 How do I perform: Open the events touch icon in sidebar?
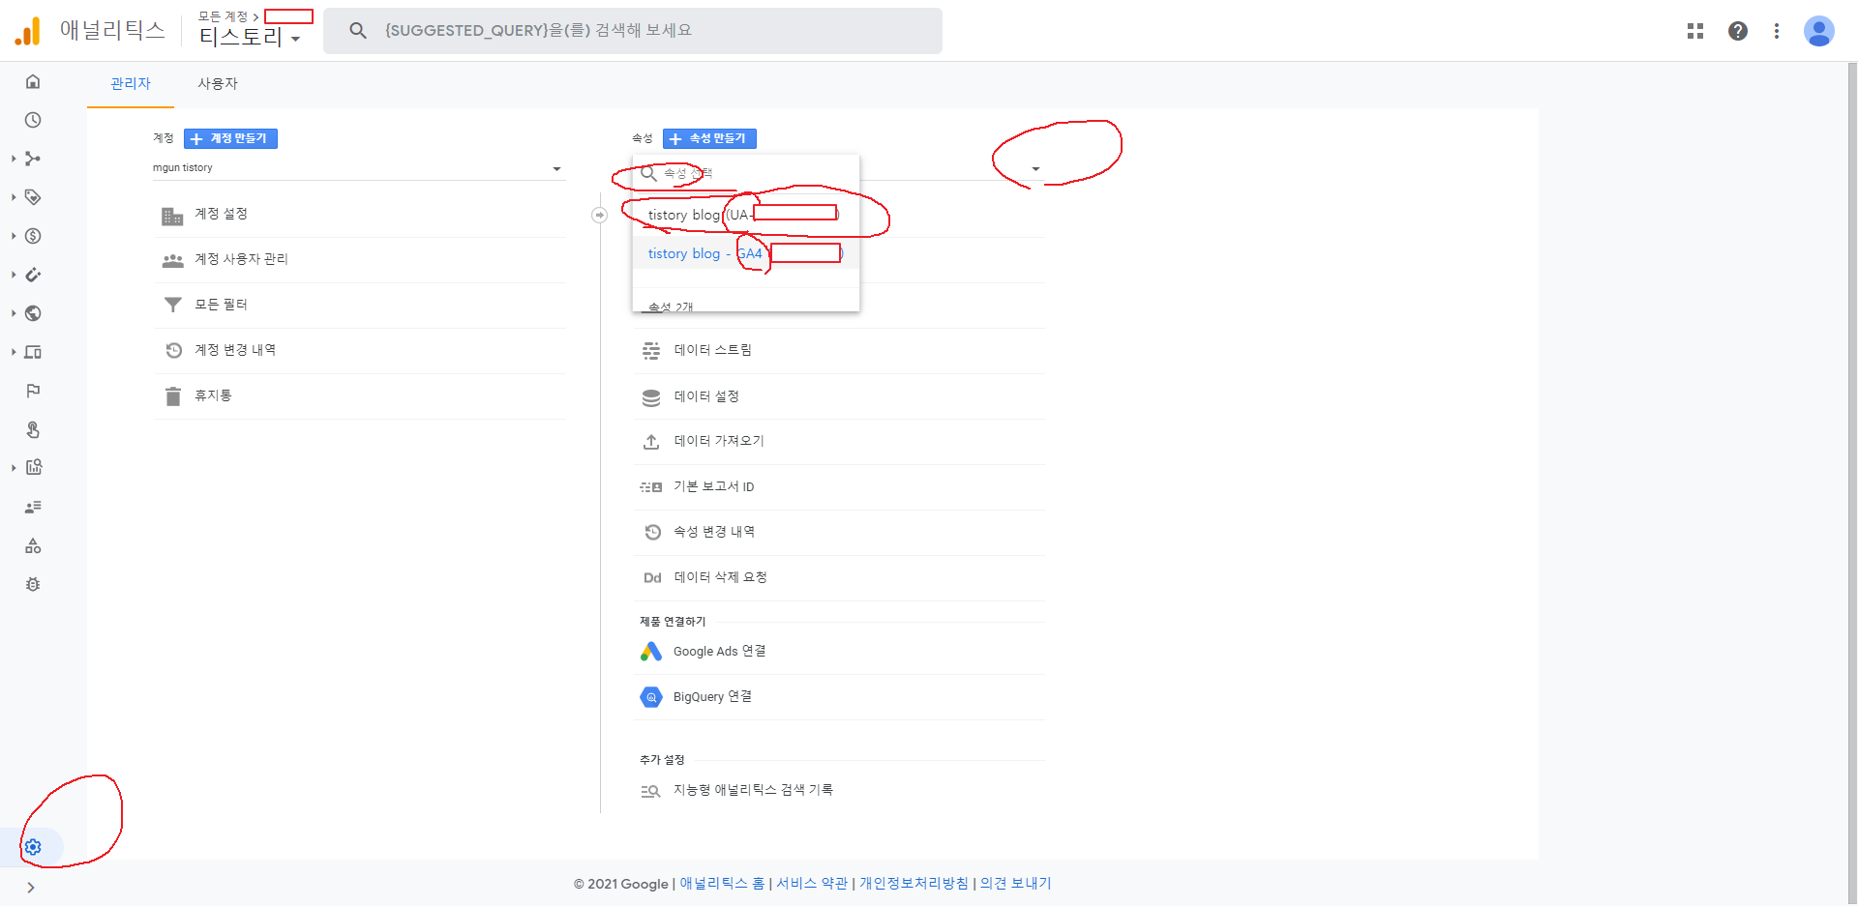[33, 429]
